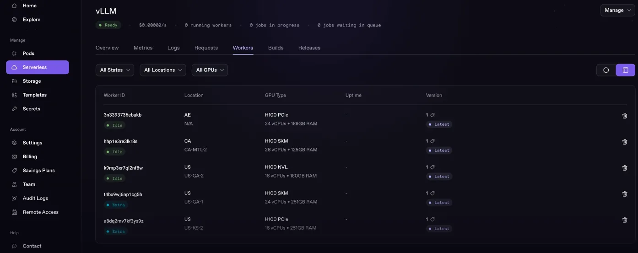The image size is (638, 253).
Task: Click the Billing card icon
Action: tap(14, 156)
